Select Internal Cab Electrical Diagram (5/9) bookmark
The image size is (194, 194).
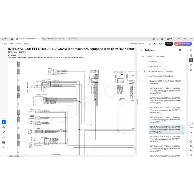[x=167, y=129]
